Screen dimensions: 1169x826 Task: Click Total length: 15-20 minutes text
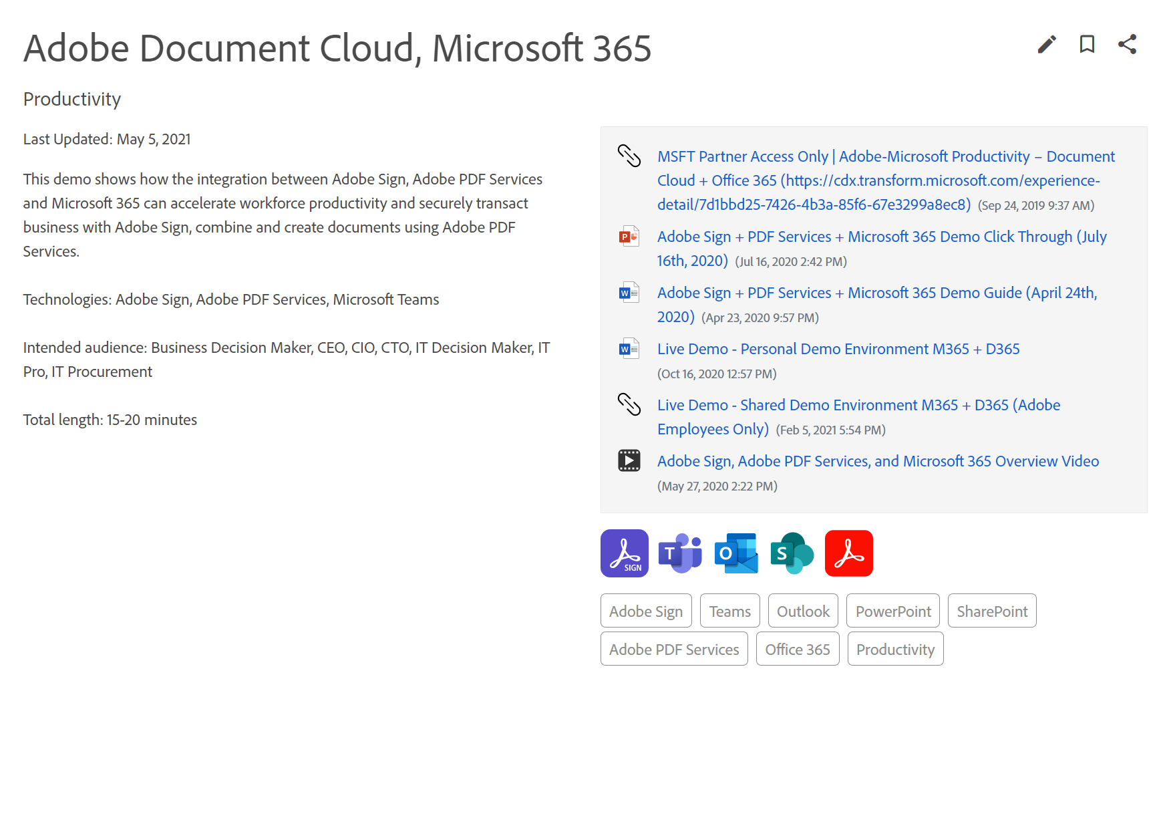110,420
